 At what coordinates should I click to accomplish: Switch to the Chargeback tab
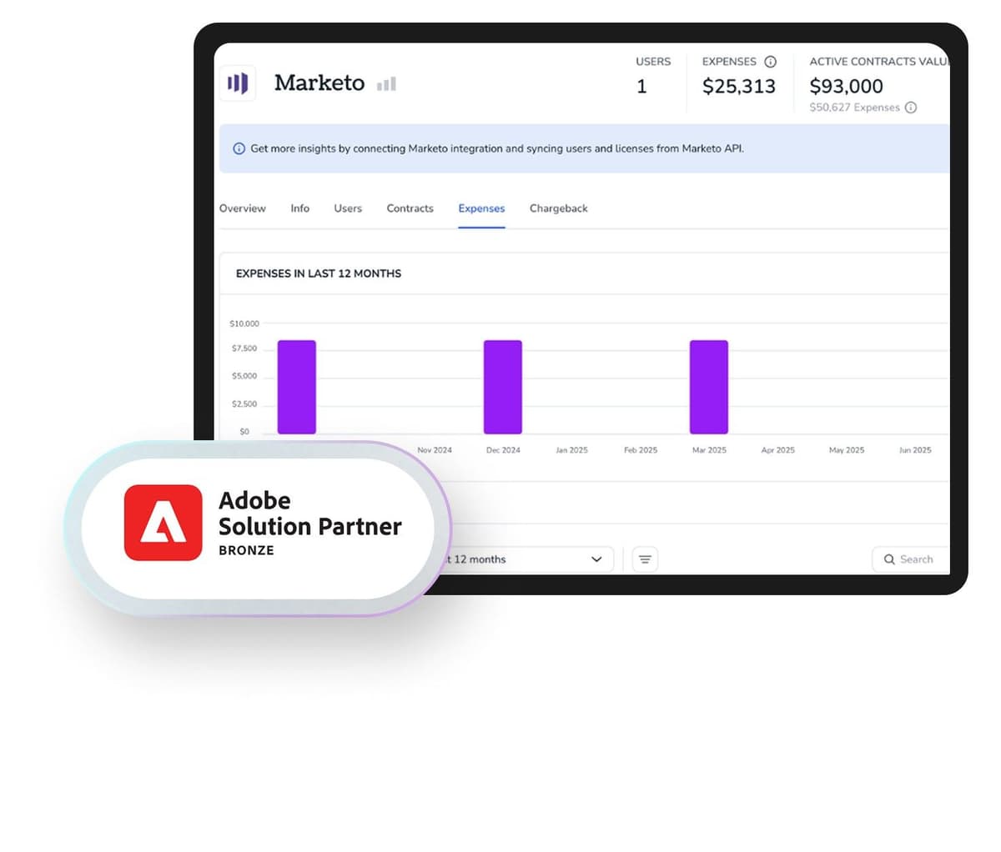point(558,208)
